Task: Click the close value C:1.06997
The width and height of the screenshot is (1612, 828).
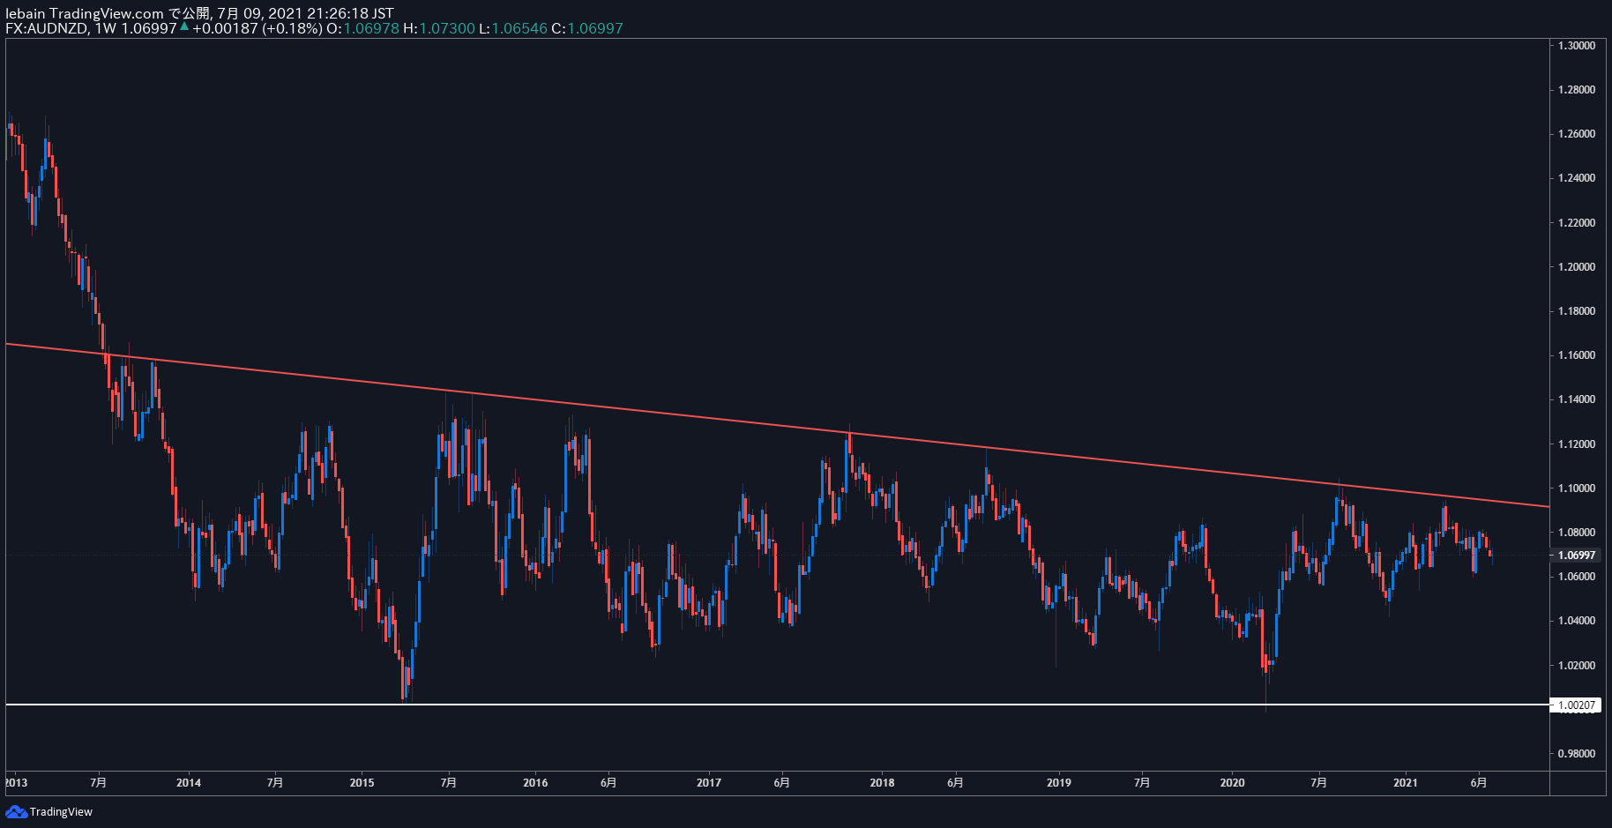Action: tap(587, 28)
